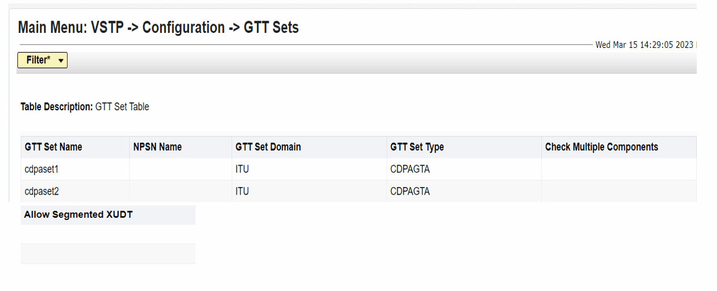This screenshot has height=291, width=717.
Task: Click ITU domain cell for cdpaset2
Action: coord(242,191)
